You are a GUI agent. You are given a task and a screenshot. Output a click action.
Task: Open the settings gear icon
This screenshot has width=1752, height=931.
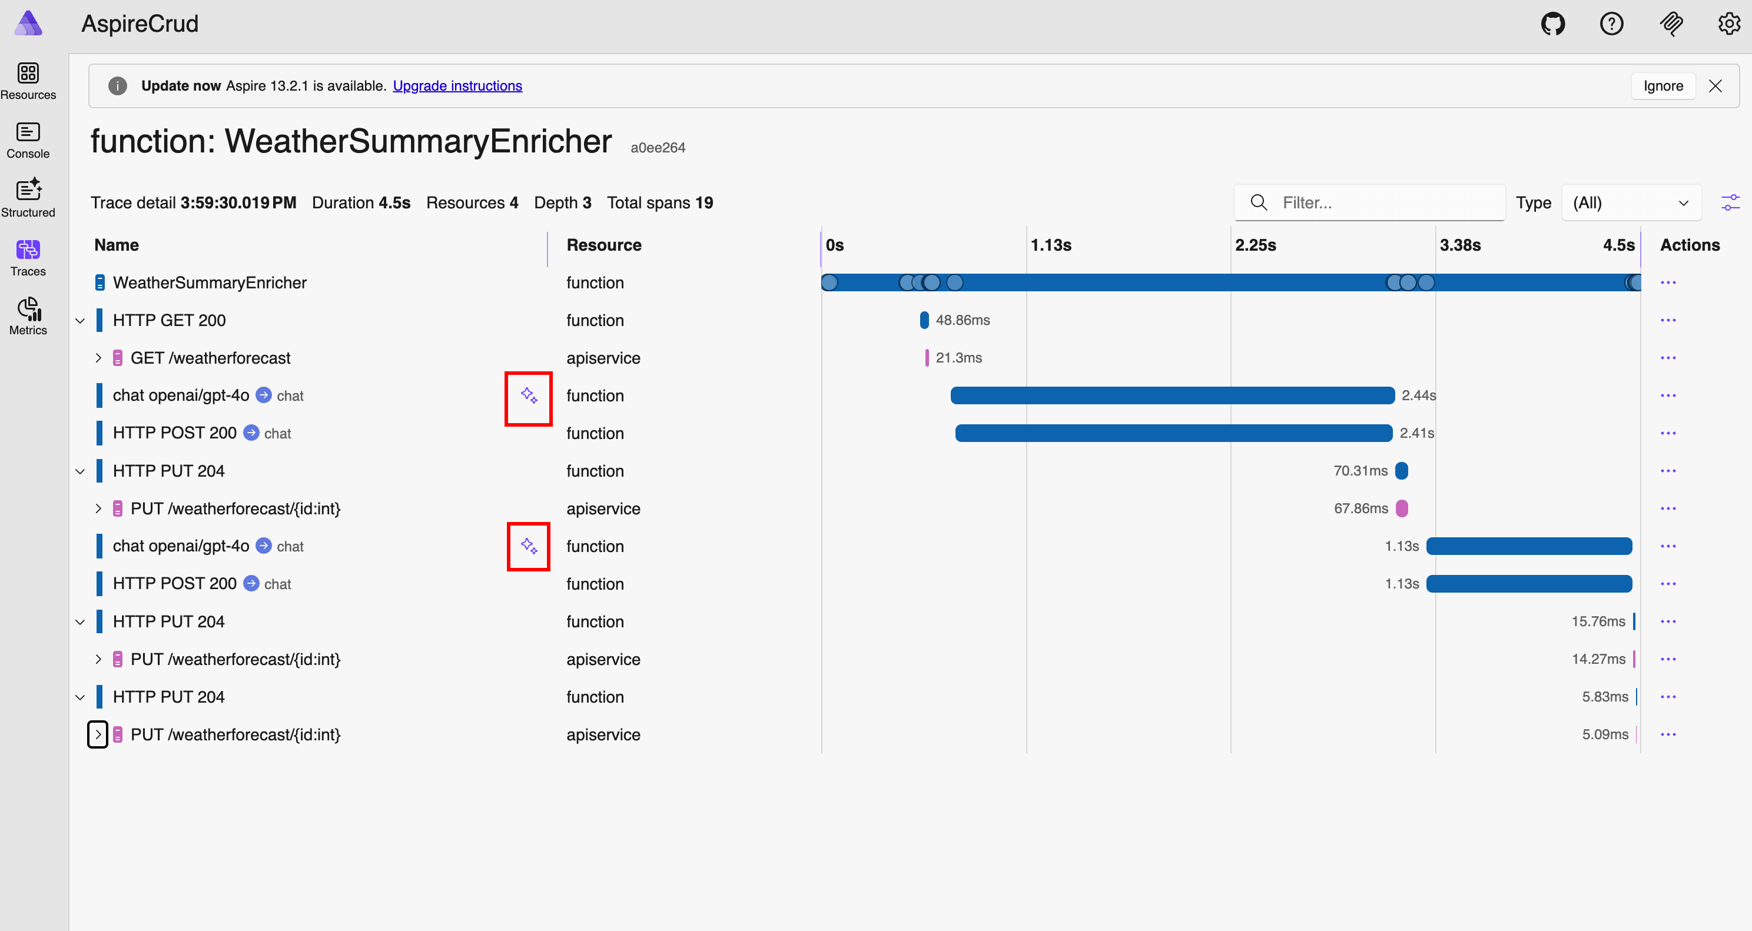[1728, 25]
